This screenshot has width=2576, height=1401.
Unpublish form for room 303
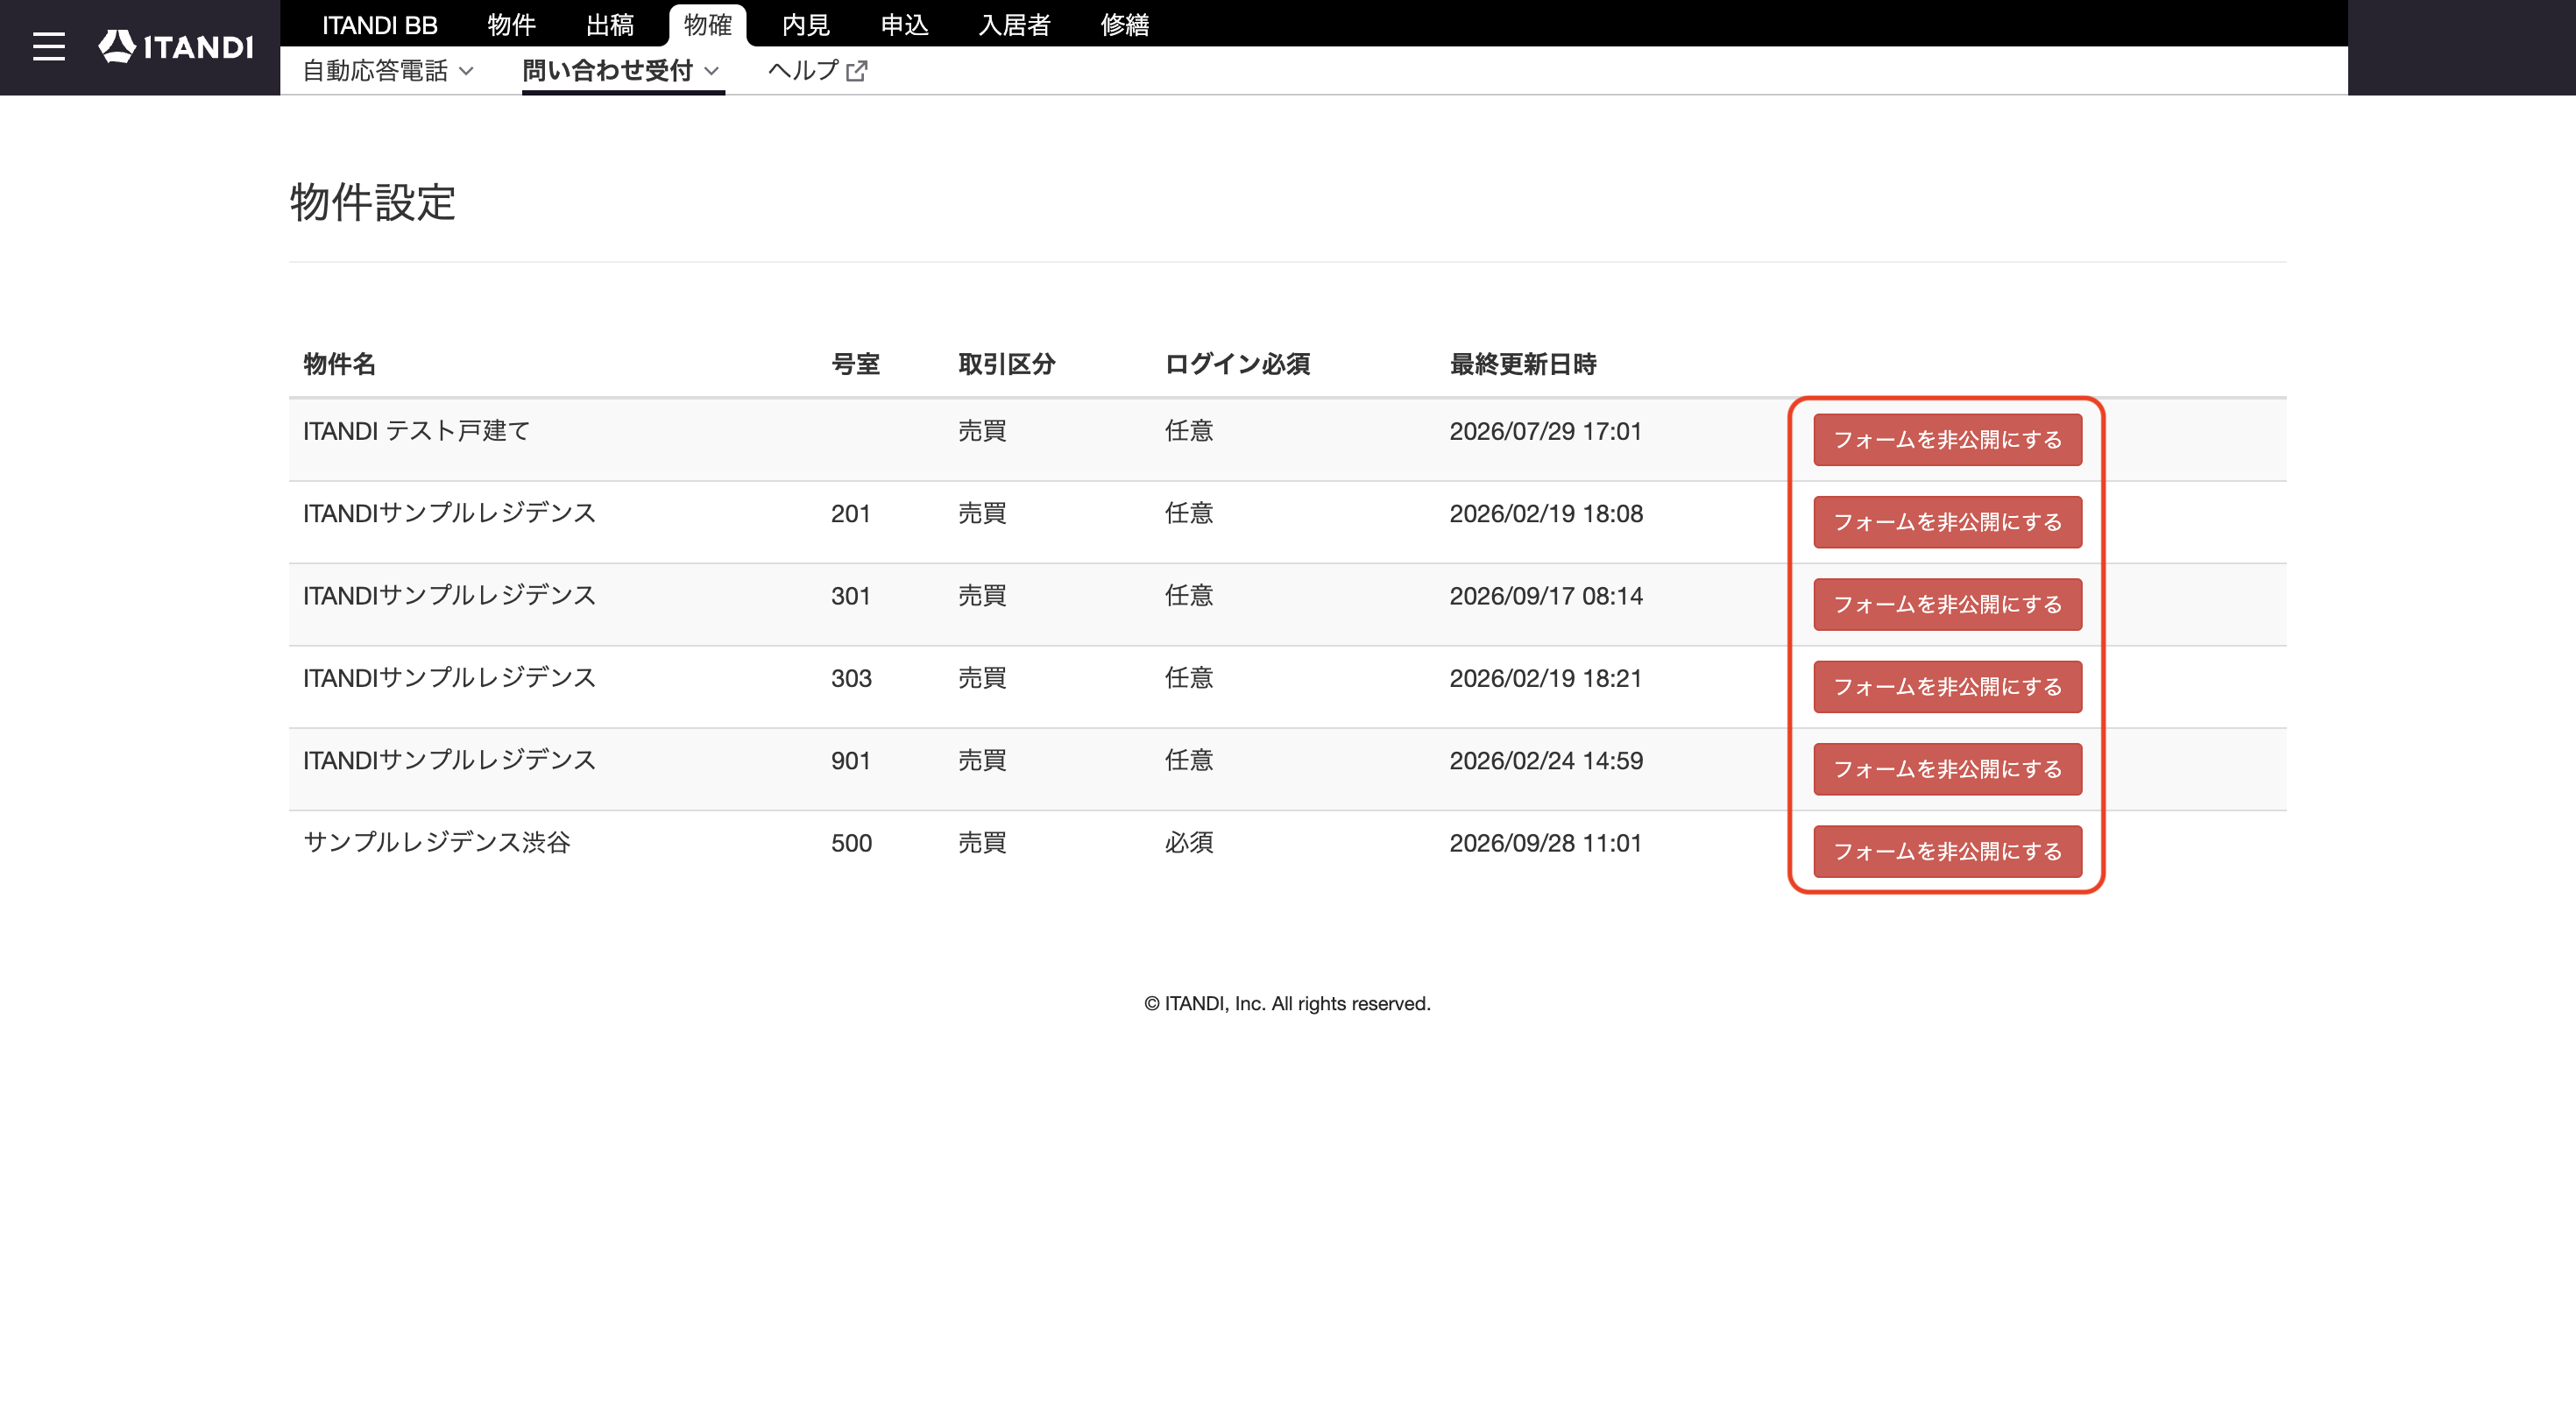click(x=1947, y=687)
